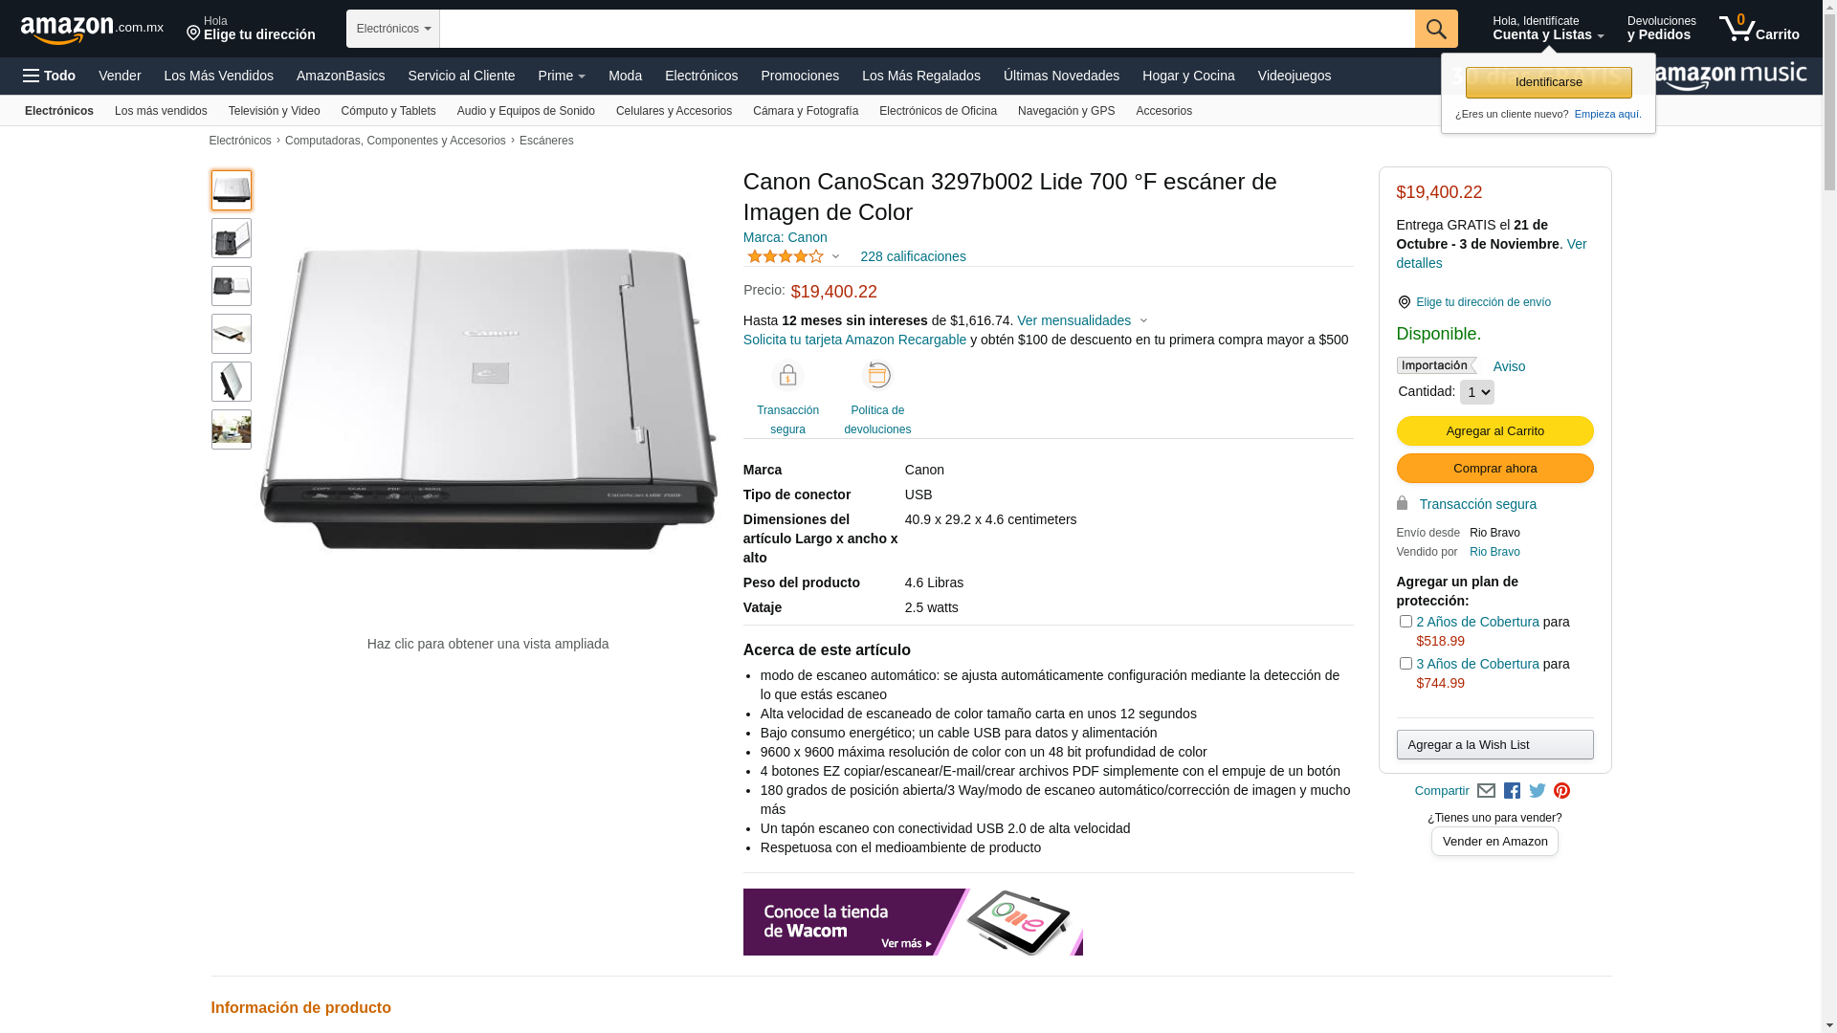Open the Celulares y Accesorios tab
The width and height of the screenshot is (1837, 1033).
[674, 111]
